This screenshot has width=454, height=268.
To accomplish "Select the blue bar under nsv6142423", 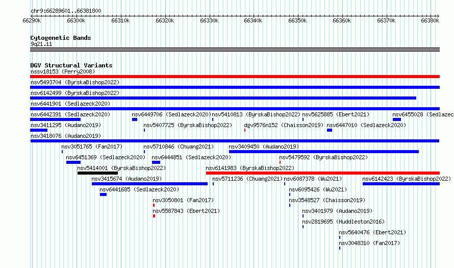I will coord(401,184).
